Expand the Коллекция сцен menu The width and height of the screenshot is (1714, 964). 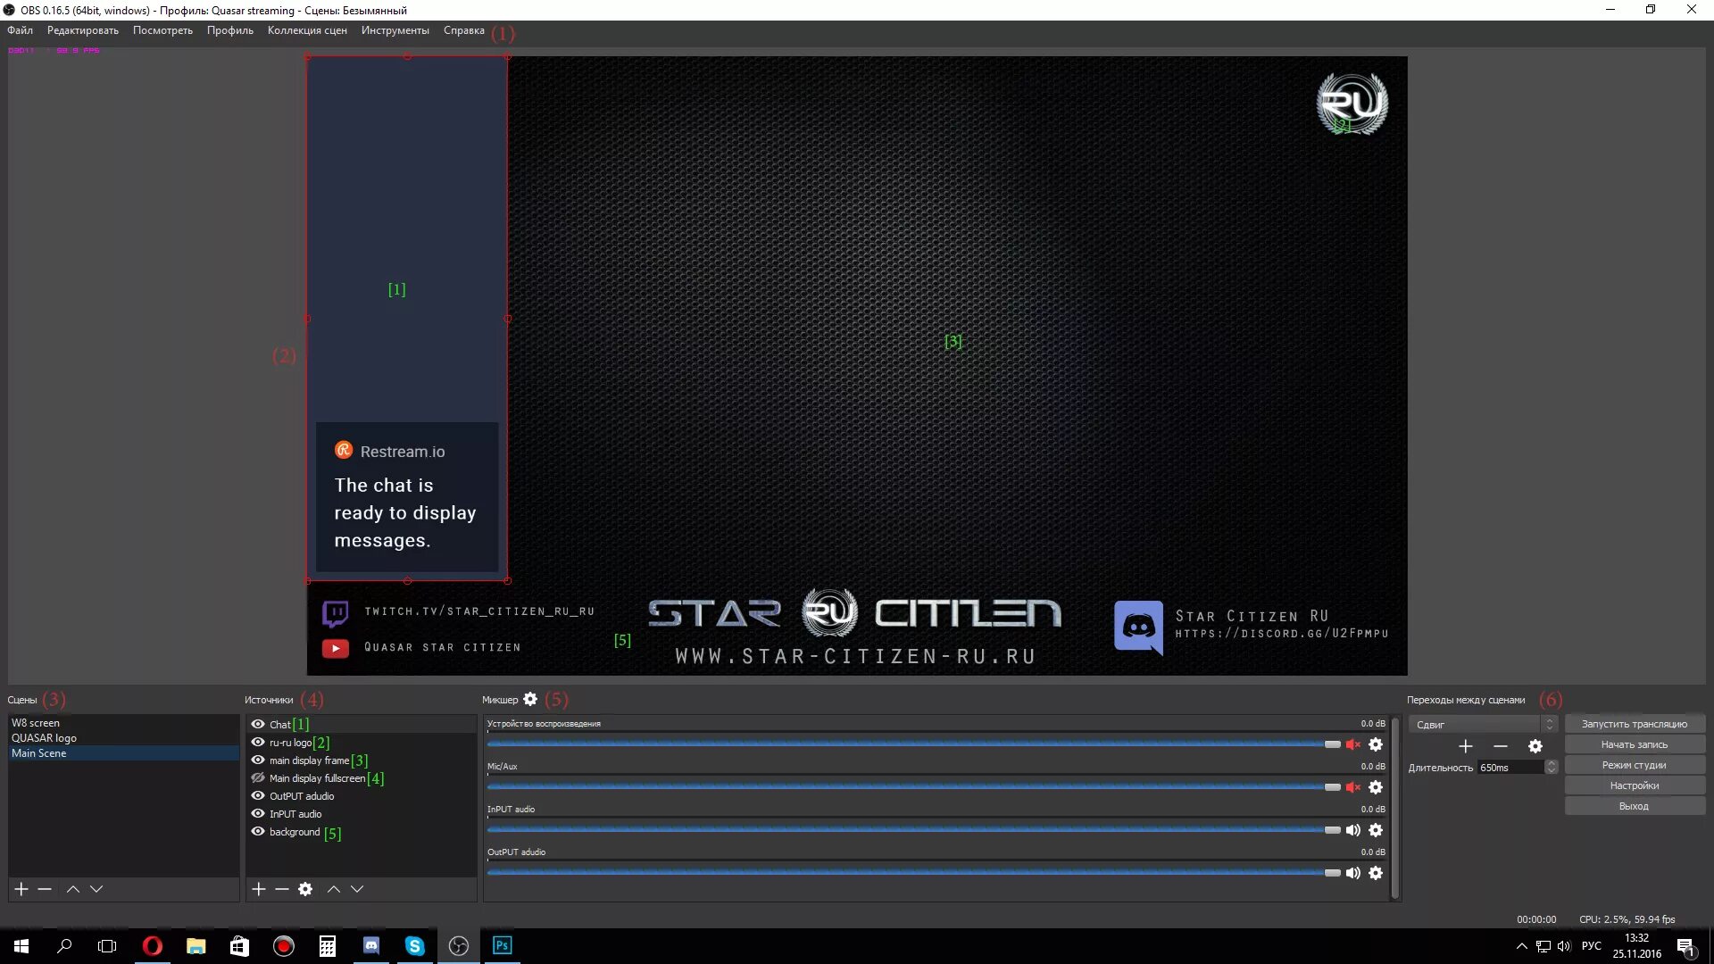(x=306, y=29)
